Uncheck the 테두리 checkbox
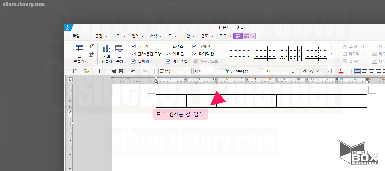385x171 pixels. click(133, 46)
